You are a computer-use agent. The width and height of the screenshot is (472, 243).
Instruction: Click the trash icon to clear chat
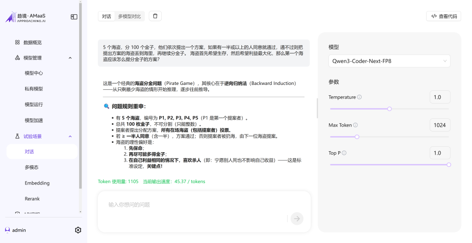[155, 16]
